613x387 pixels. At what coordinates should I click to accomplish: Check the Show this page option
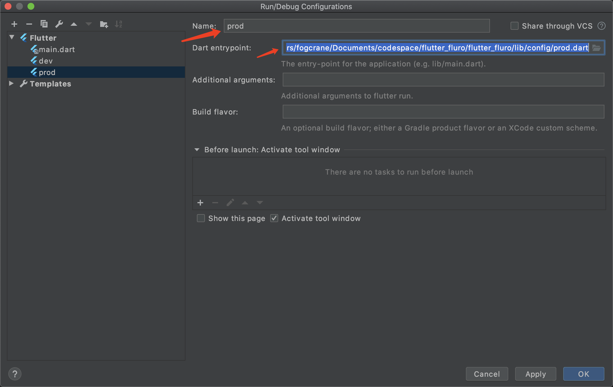click(201, 218)
